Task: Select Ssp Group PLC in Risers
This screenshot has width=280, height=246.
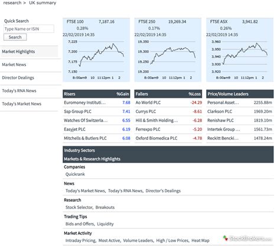Action: 77,111
